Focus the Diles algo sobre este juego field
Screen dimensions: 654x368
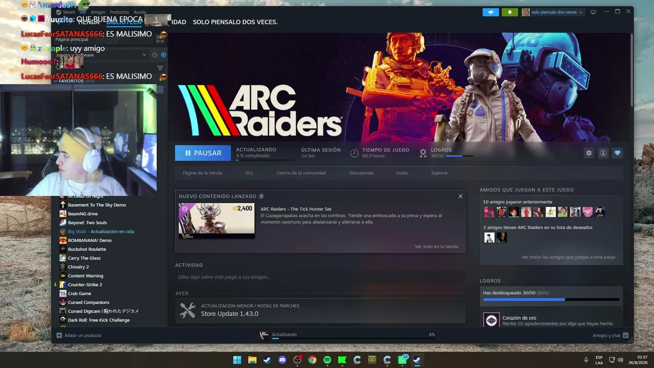320,277
